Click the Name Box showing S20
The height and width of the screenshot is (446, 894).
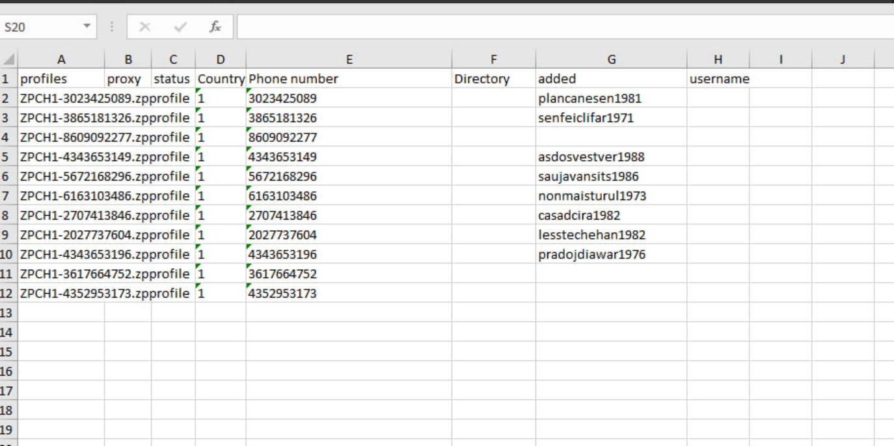point(39,27)
